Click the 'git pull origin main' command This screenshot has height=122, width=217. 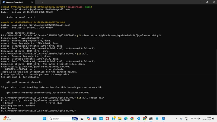coord(91,98)
